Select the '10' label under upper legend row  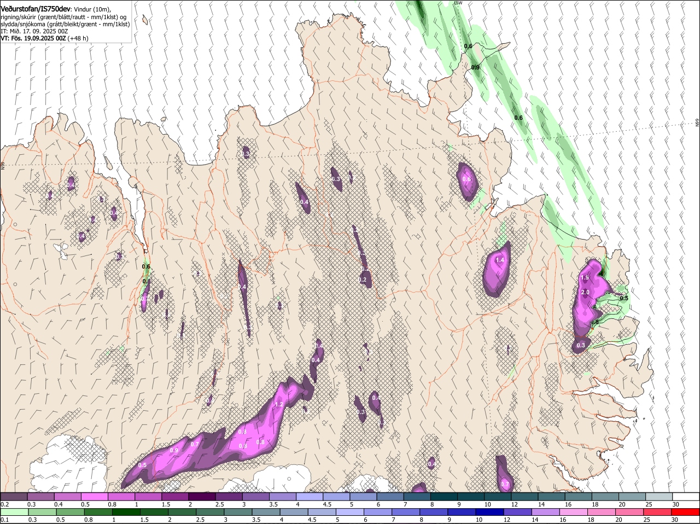point(488,504)
